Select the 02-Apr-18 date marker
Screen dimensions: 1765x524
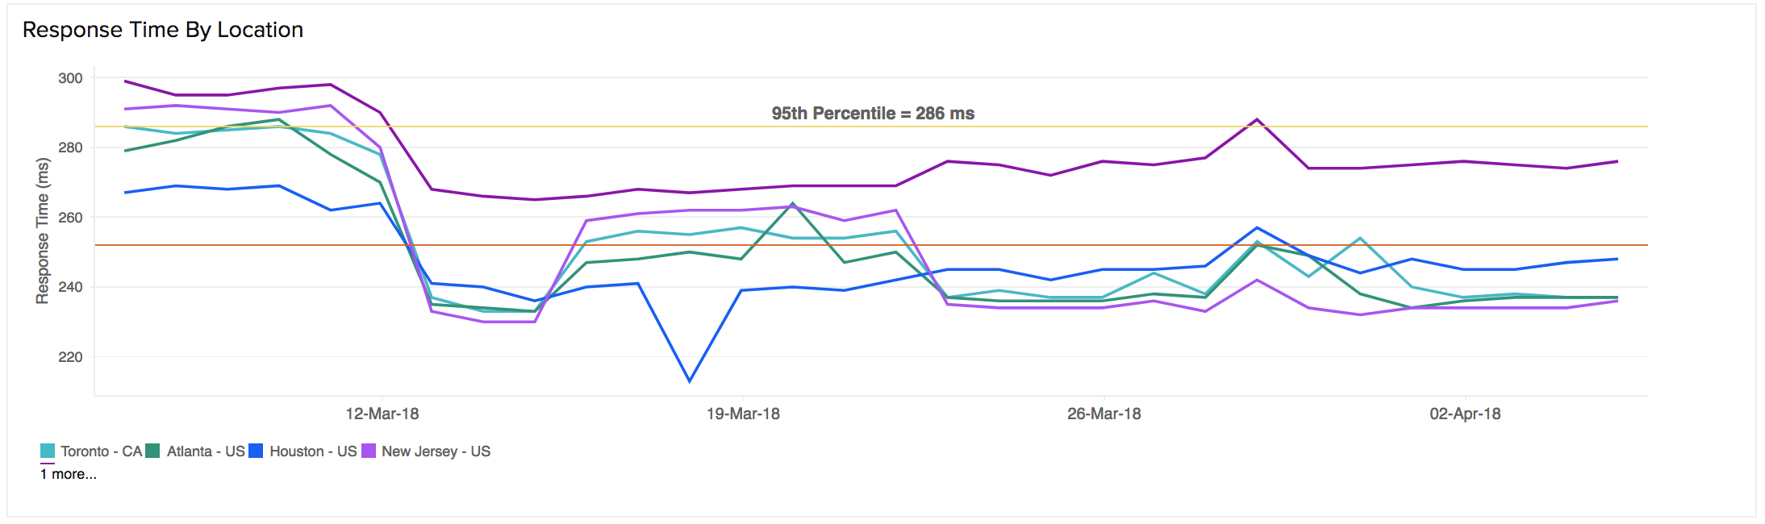1465,414
